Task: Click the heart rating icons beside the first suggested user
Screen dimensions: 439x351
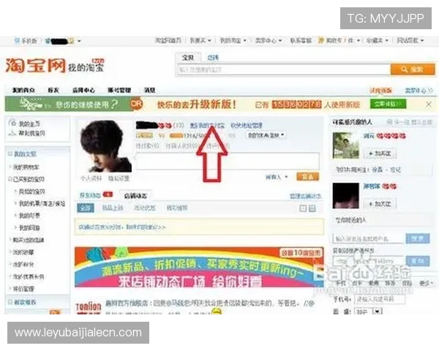Action: [x=391, y=136]
